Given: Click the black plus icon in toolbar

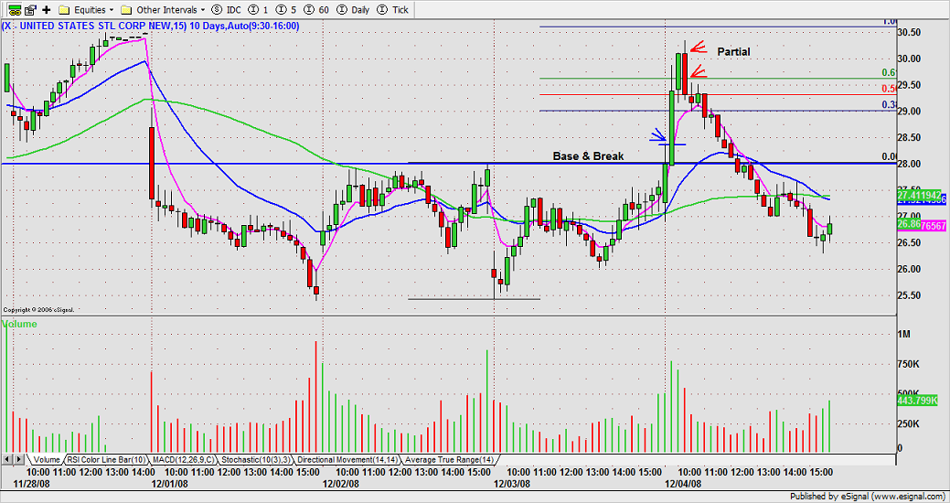Looking at the screenshot, I should tap(47, 10).
